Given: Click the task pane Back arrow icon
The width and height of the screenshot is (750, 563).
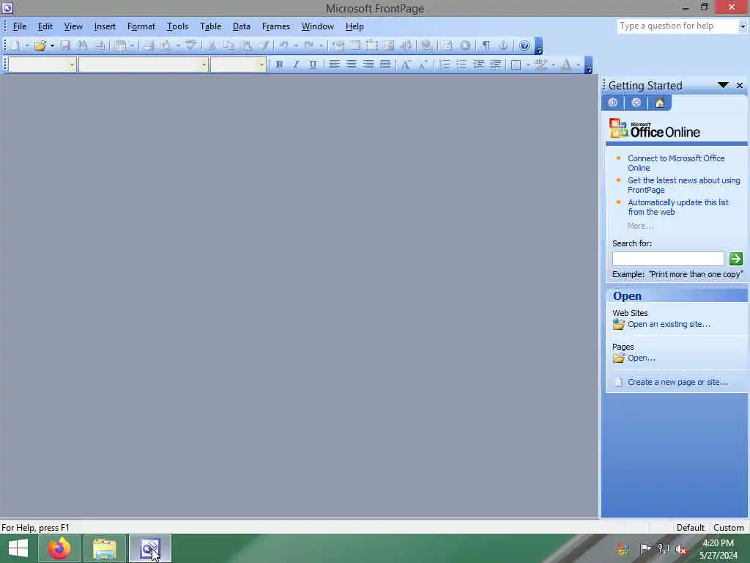Looking at the screenshot, I should pos(613,103).
